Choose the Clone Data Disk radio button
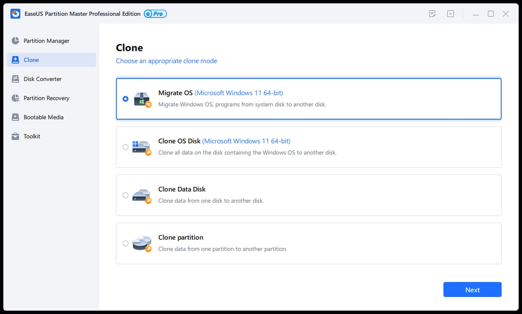522x314 pixels. click(x=126, y=195)
